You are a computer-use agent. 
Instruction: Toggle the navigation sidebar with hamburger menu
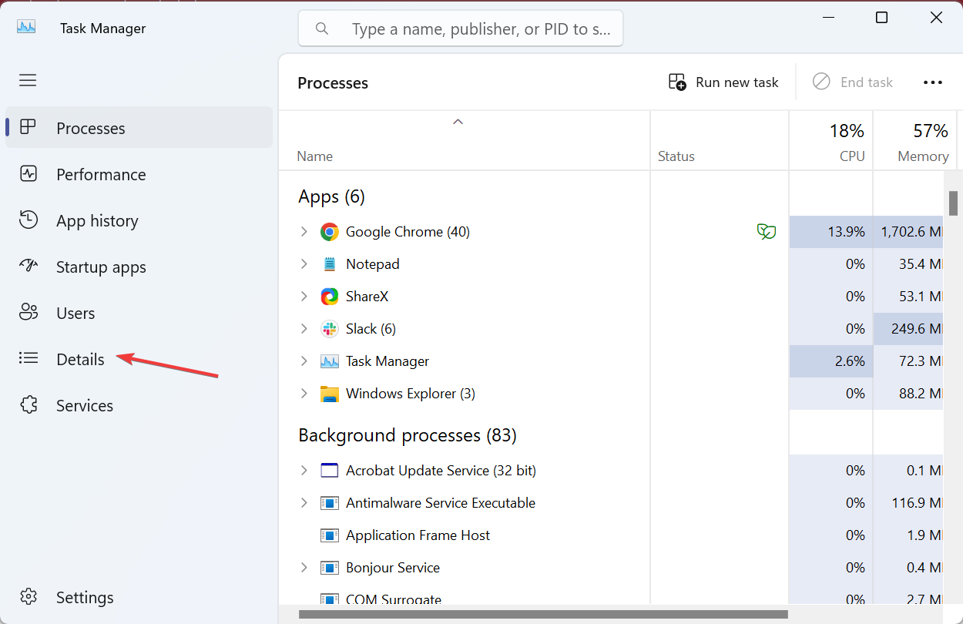pos(28,80)
